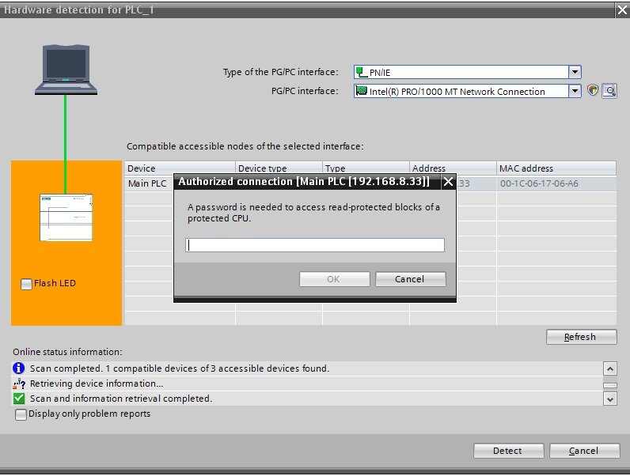Viewport: 630px width, 476px height.
Task: Click the Address column header
Action: 454,168
